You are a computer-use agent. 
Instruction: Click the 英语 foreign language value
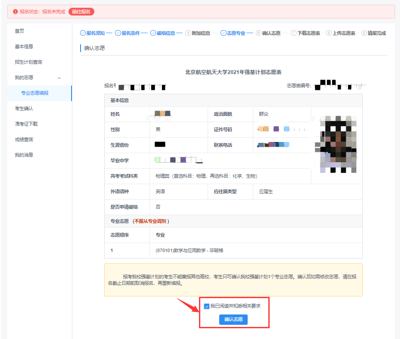(160, 191)
